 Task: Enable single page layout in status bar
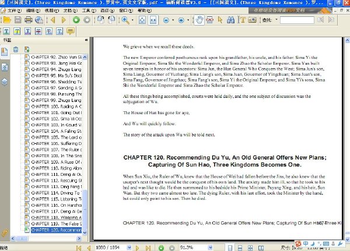[230, 248]
